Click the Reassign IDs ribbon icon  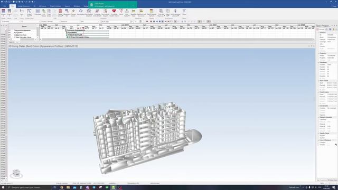(67, 13)
